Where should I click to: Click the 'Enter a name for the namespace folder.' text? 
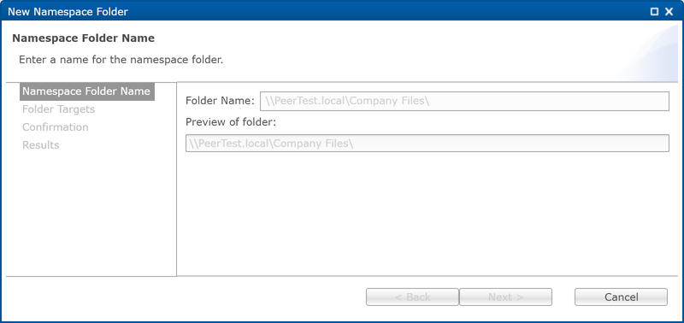[121, 60]
